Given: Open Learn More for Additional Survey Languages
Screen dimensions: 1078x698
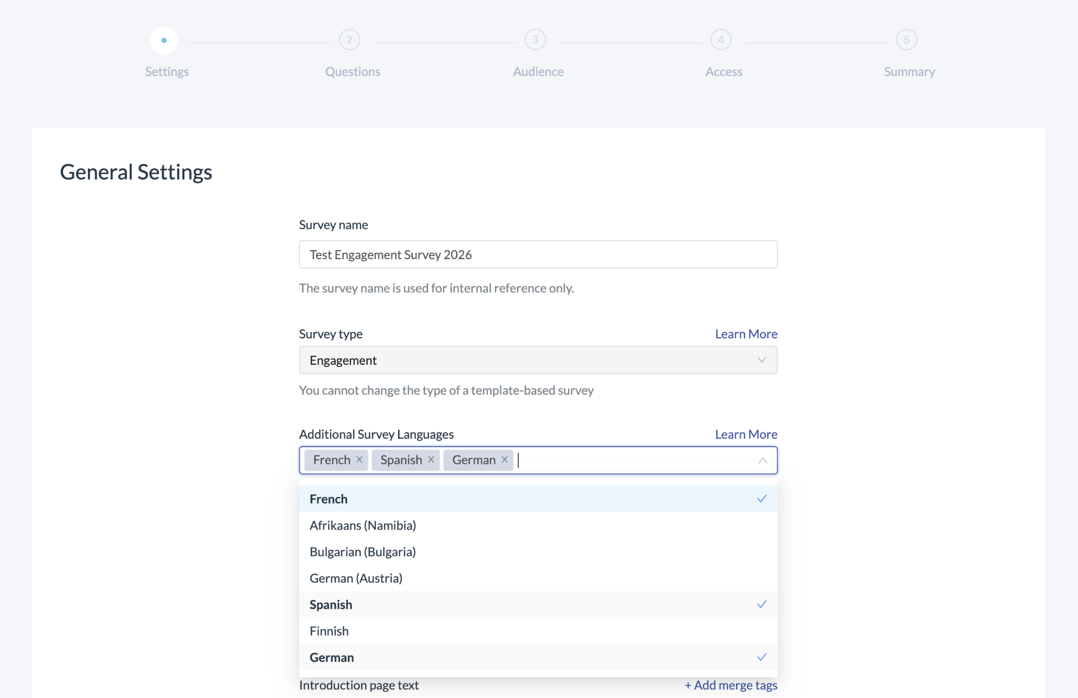Looking at the screenshot, I should click(x=746, y=435).
